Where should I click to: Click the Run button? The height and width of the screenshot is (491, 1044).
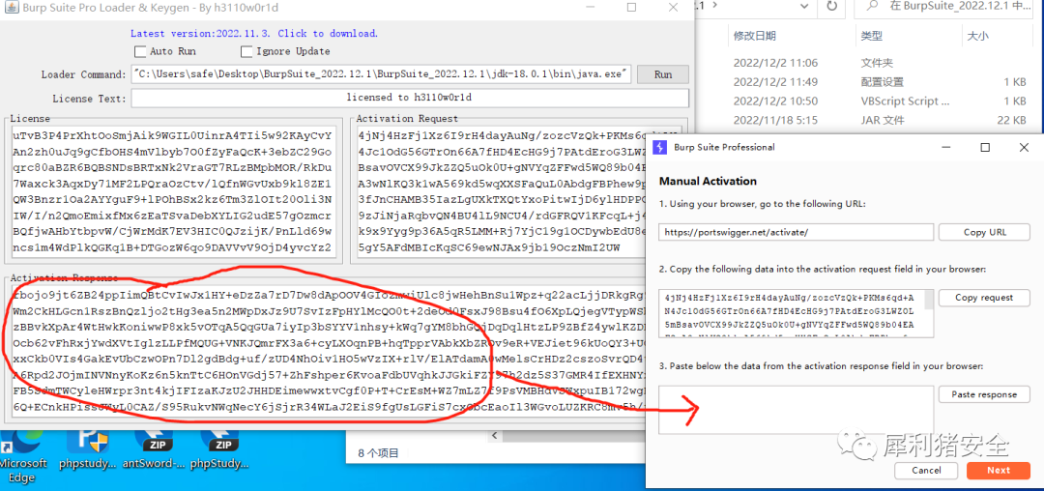point(663,74)
